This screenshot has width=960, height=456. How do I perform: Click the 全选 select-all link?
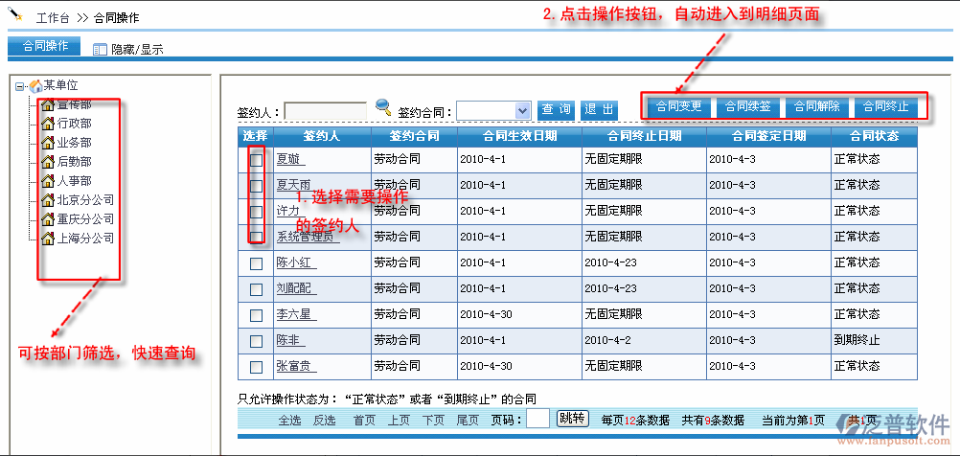[289, 420]
